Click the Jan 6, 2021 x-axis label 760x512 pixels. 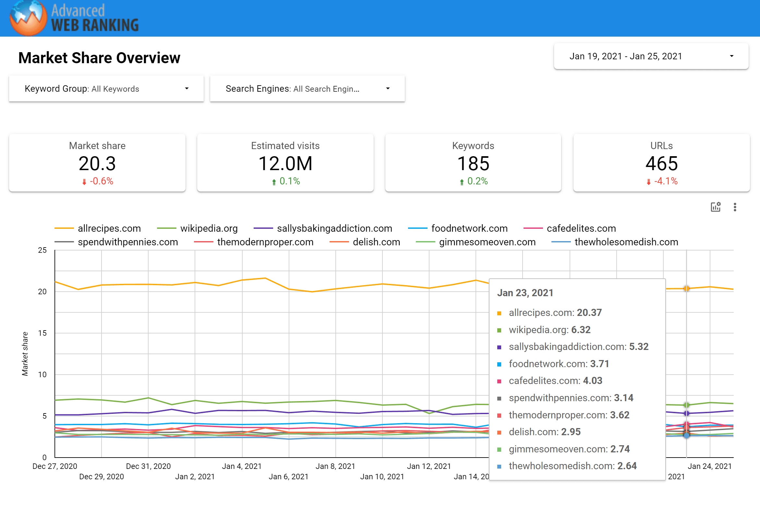tap(289, 477)
